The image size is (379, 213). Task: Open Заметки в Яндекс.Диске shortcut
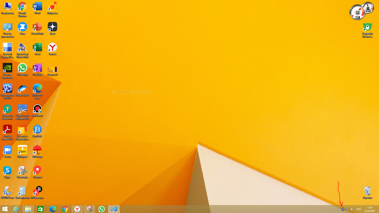(x=22, y=133)
